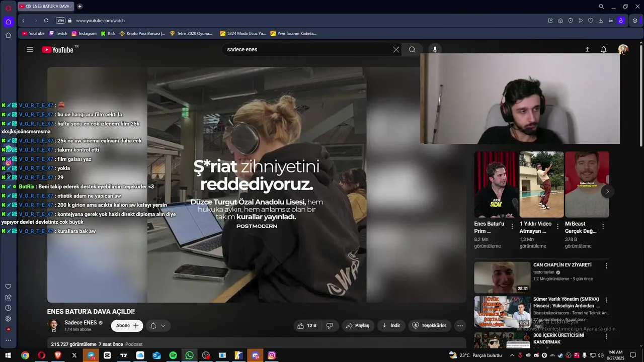Open Opera sidebar home icon
This screenshot has width=644, height=362.
click(8, 22)
